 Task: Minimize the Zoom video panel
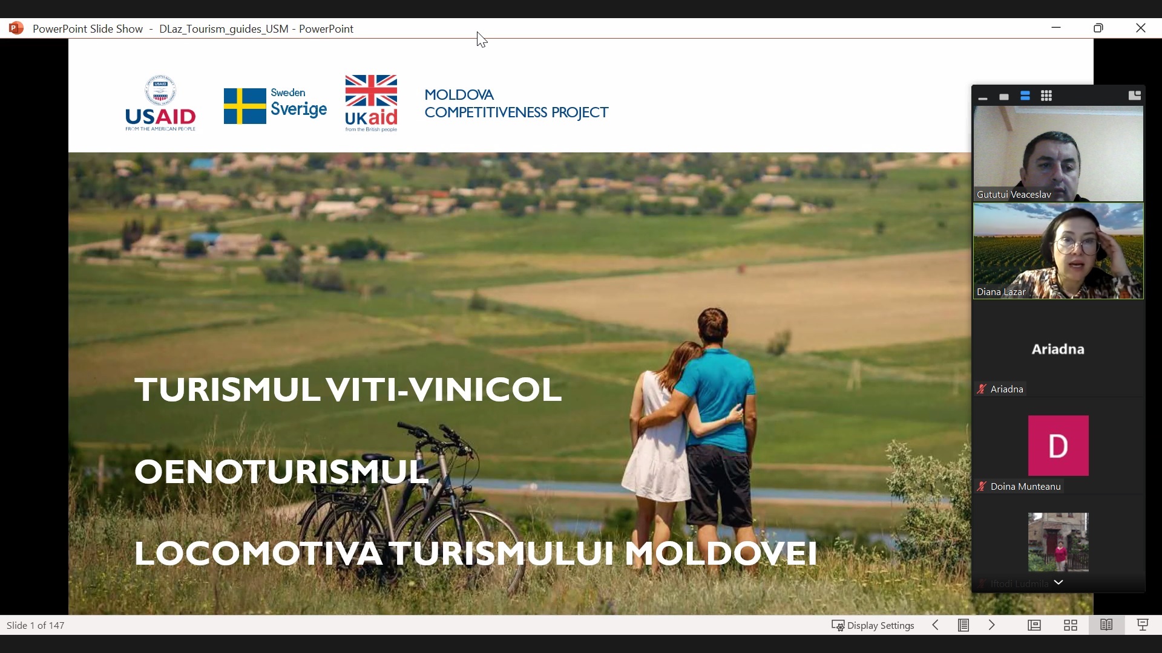pyautogui.click(x=983, y=97)
